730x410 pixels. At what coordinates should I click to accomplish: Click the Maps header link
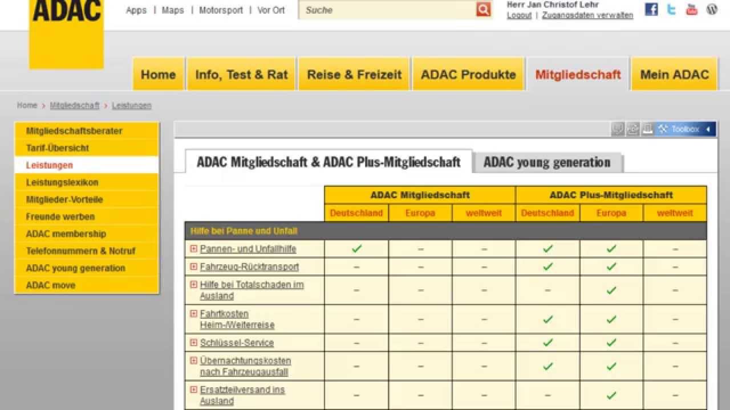(x=173, y=10)
